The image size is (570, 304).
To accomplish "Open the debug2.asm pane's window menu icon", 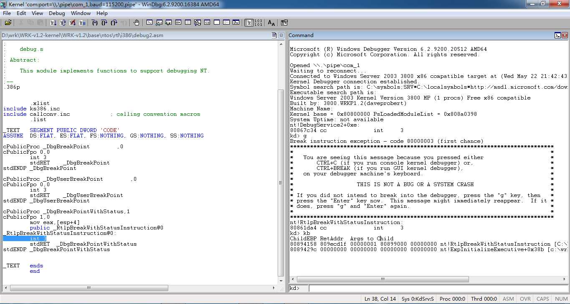I will [274, 35].
